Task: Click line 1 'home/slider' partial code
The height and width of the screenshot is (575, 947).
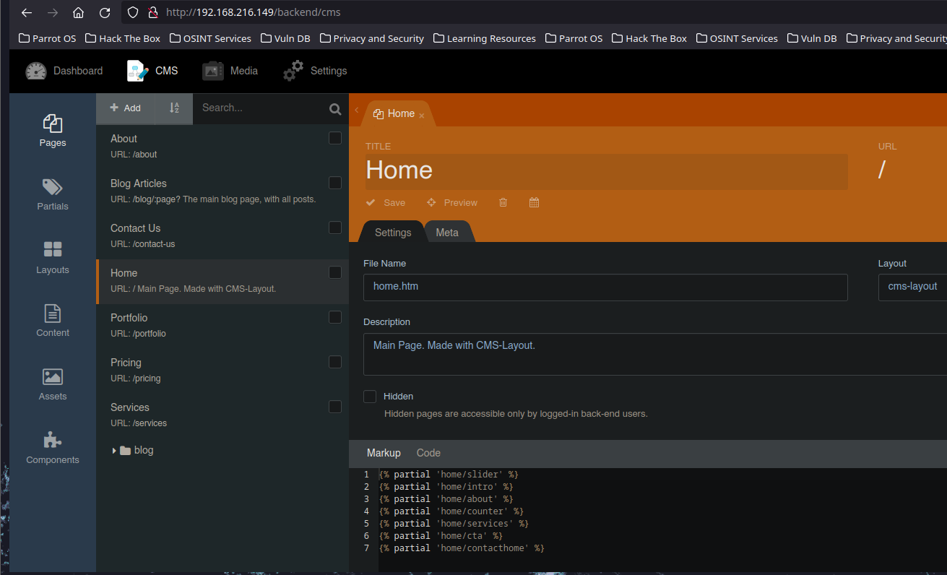Action: click(x=449, y=475)
